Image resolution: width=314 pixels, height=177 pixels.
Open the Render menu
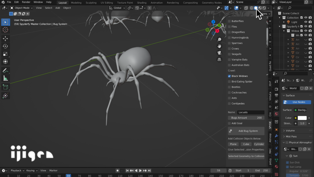26,2
